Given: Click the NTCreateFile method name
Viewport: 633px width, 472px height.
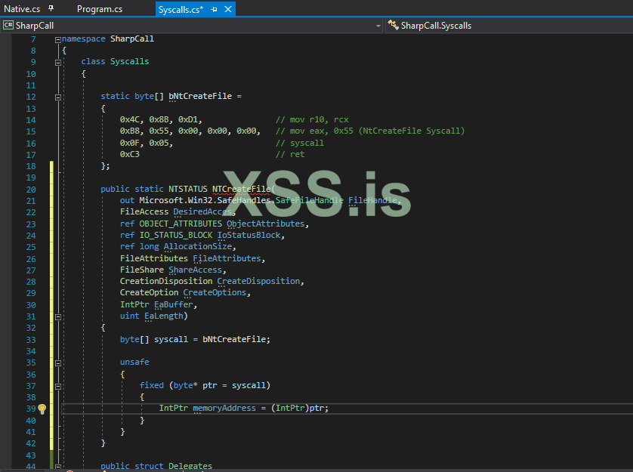Looking at the screenshot, I should pyautogui.click(x=242, y=189).
